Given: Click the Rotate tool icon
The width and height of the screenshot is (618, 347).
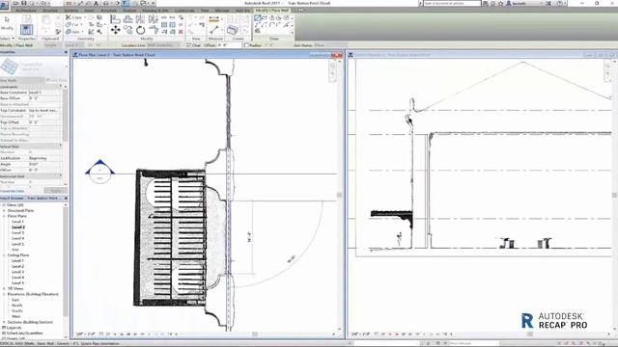Looking at the screenshot, I should [x=141, y=30].
